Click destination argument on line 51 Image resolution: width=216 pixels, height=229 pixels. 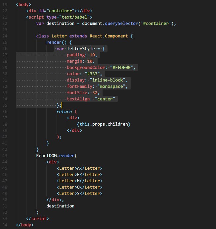coord(60,206)
